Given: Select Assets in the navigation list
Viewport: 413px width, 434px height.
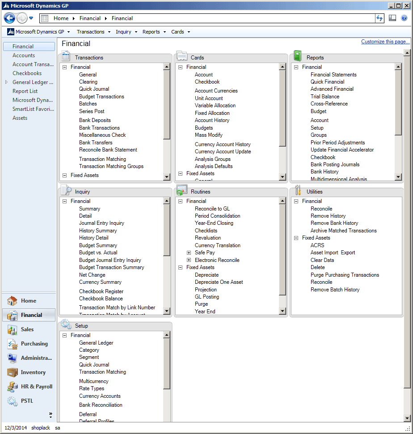Looking at the screenshot, I should coord(20,118).
